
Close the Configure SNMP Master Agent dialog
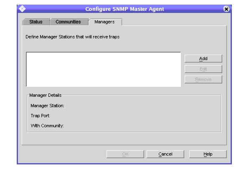click(226, 9)
